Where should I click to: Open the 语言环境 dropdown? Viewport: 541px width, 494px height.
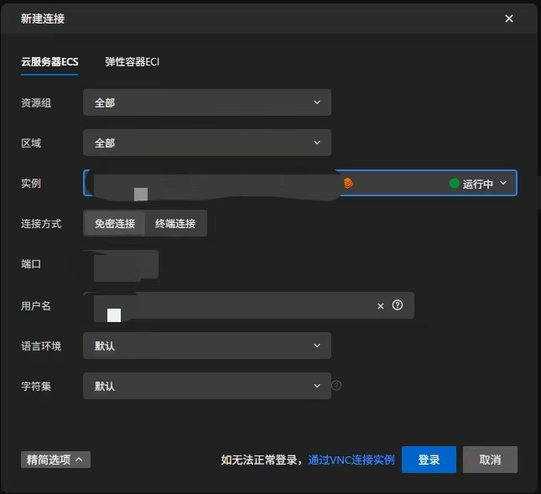click(206, 346)
